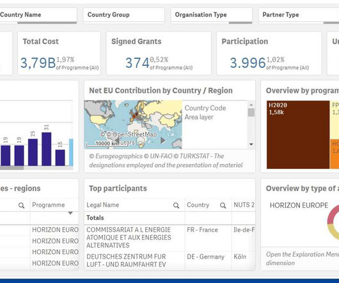Open the Country Name filter
This screenshot has width=339, height=283.
click(x=38, y=15)
